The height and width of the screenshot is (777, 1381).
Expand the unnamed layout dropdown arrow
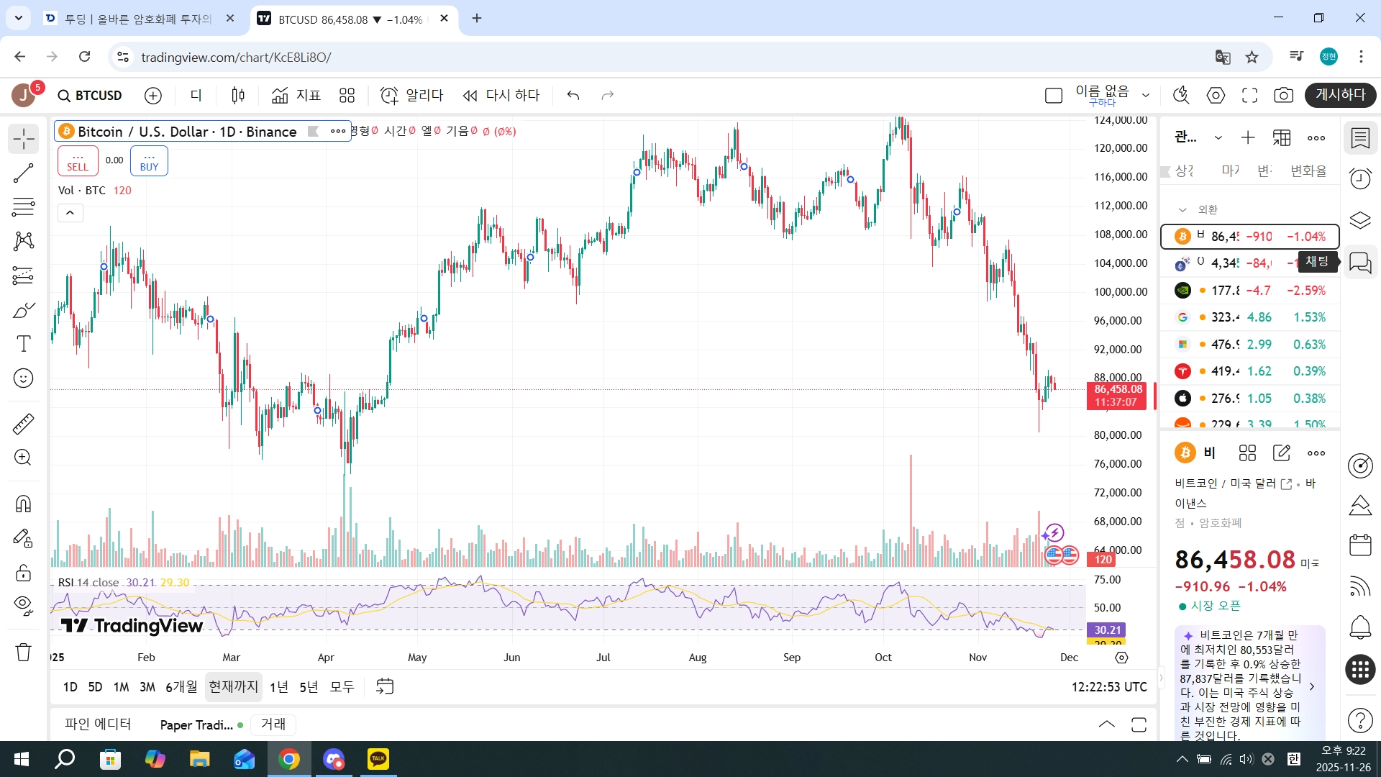click(1146, 95)
